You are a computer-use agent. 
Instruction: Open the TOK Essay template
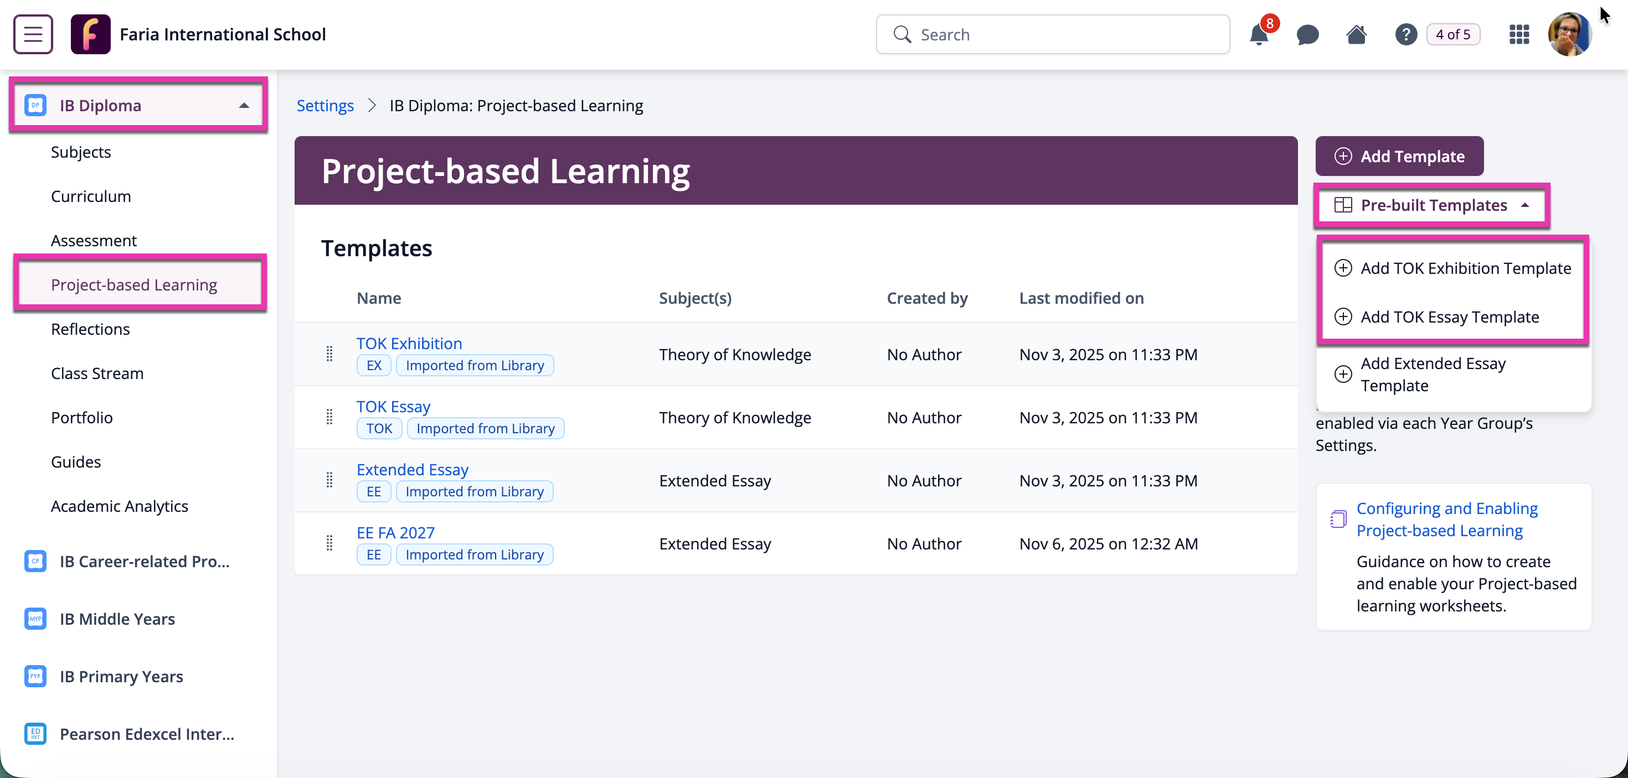[393, 407]
